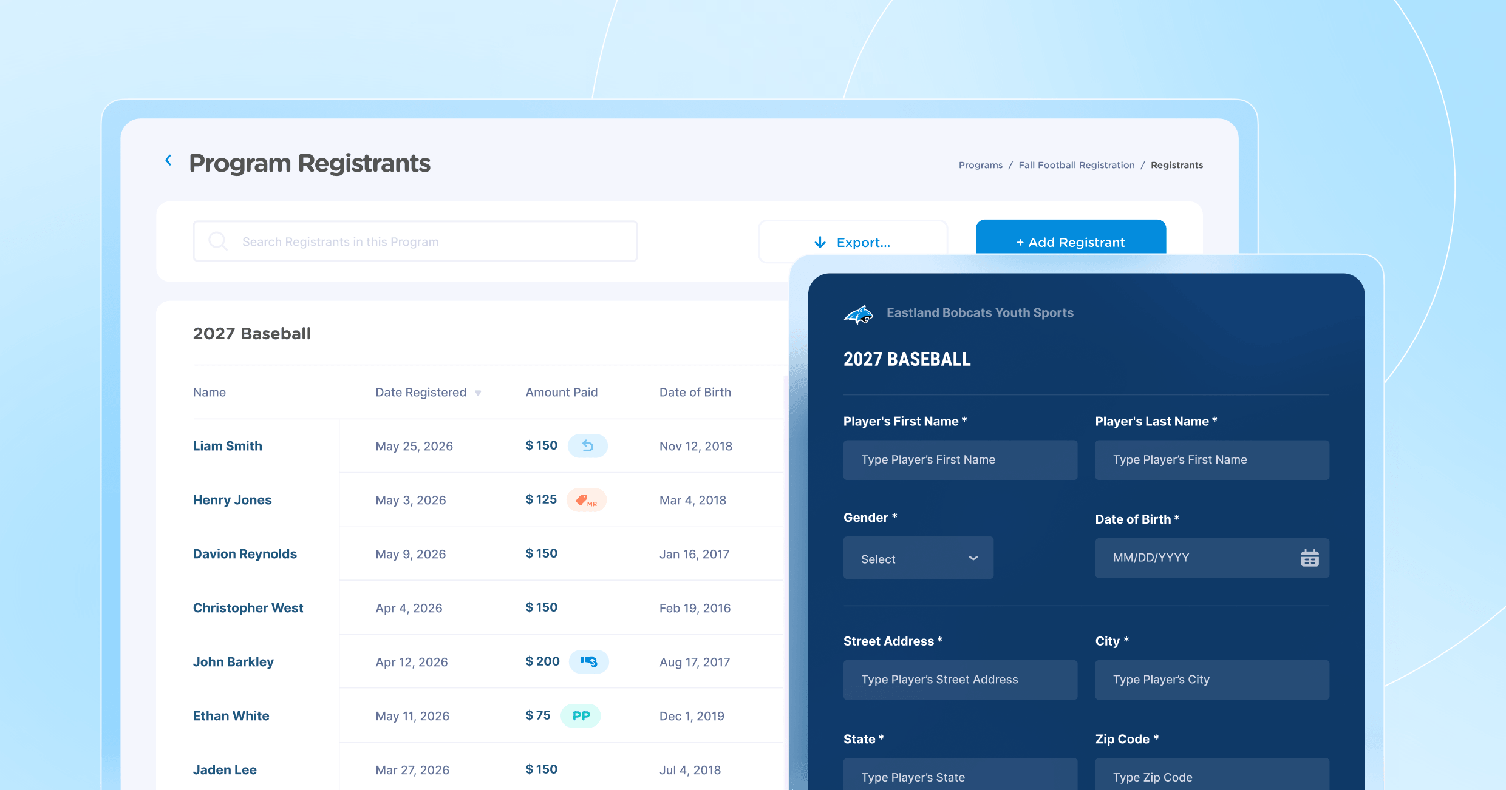Click the Amount Paid column header
Screen dimensions: 1506x790
point(561,393)
